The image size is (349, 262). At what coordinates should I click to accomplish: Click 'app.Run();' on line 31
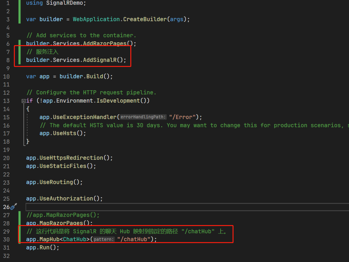pos(43,247)
